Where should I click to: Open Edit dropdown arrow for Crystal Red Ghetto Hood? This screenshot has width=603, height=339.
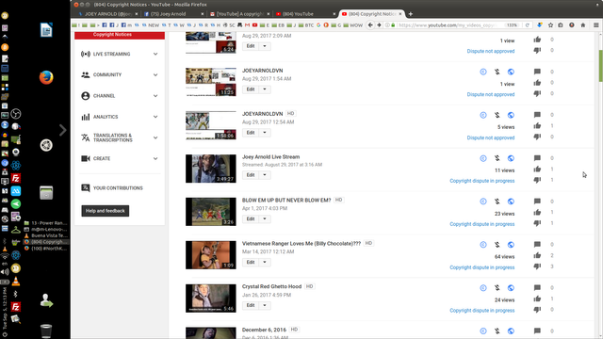(265, 305)
